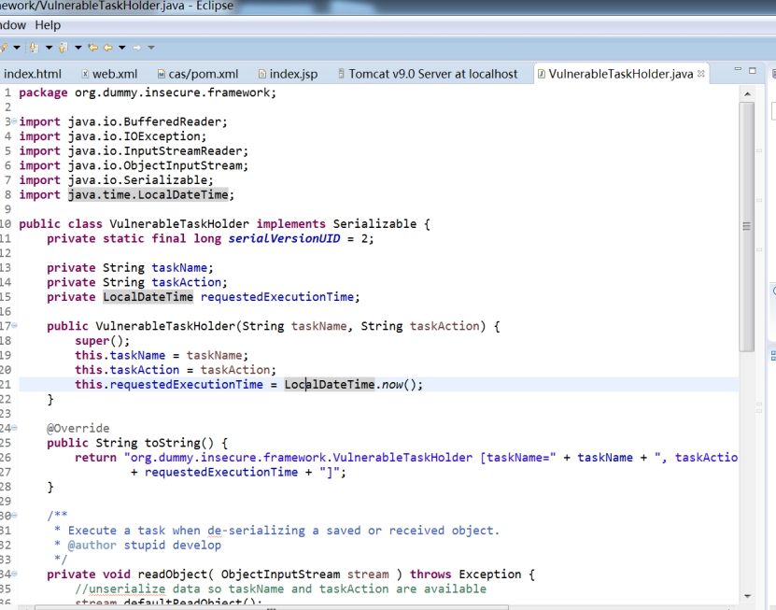
Task: Click the Java file icon on VulnerableTaskHolder tab
Action: (x=542, y=74)
